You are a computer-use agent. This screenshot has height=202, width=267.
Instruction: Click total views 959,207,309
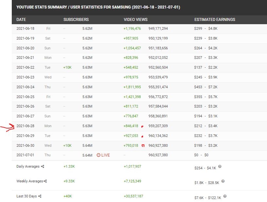click(x=158, y=126)
